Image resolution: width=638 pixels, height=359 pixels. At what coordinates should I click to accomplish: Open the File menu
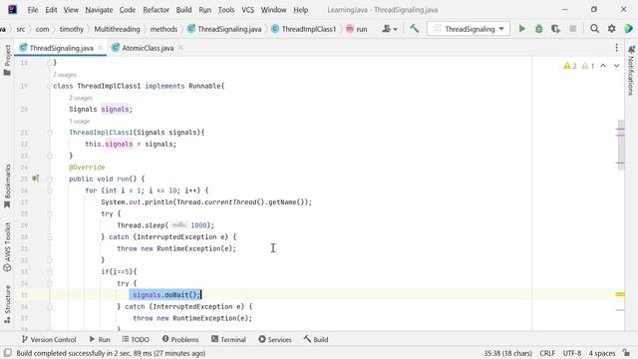point(33,10)
